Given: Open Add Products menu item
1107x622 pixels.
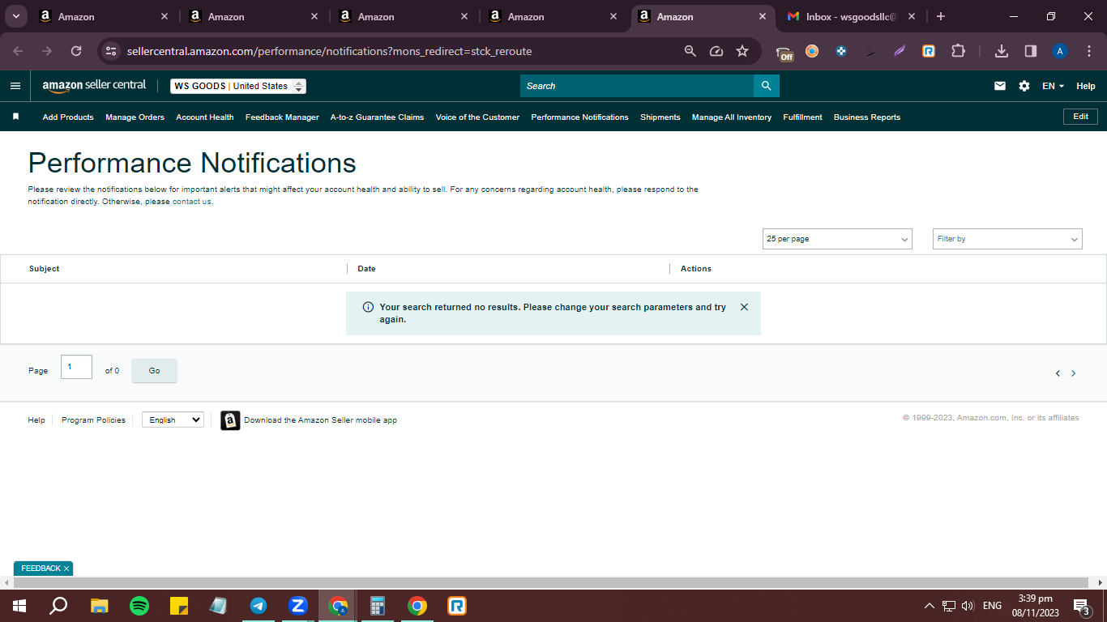Looking at the screenshot, I should (x=68, y=117).
